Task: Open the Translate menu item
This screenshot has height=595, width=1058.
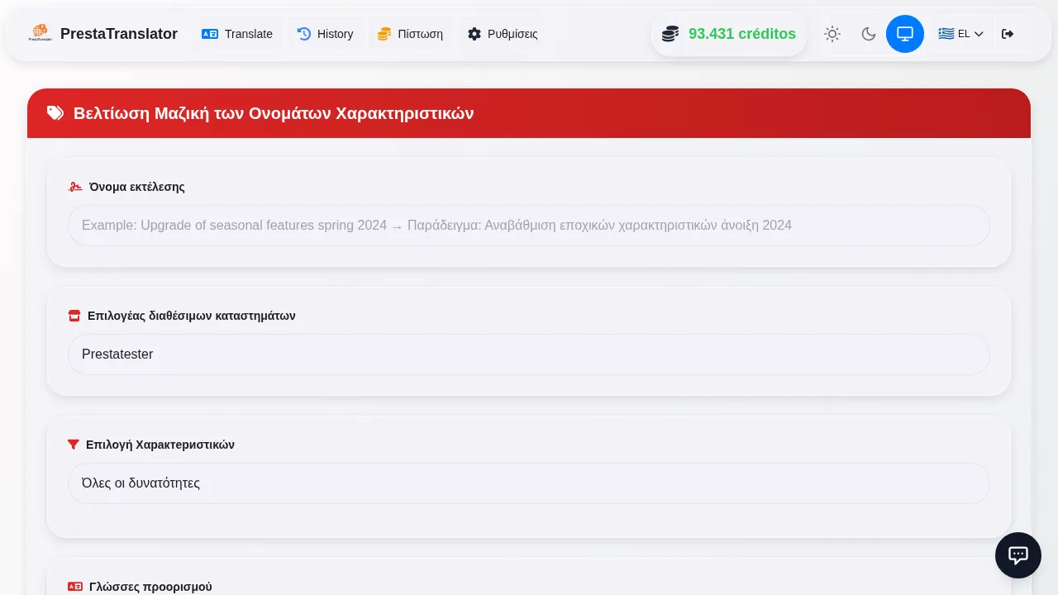Action: [x=237, y=34]
